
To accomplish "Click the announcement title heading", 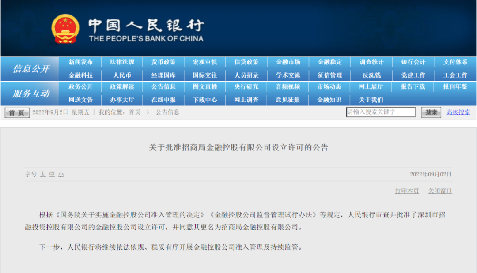I will pyautogui.click(x=238, y=148).
